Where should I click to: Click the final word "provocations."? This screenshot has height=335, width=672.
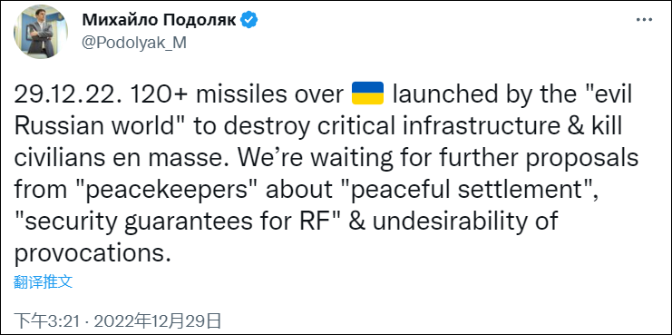tap(90, 255)
